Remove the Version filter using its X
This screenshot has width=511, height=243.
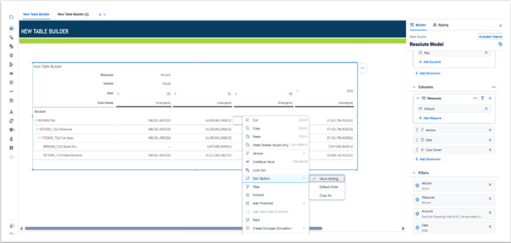[x=490, y=185]
